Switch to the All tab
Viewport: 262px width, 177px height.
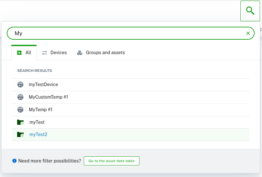coord(24,53)
